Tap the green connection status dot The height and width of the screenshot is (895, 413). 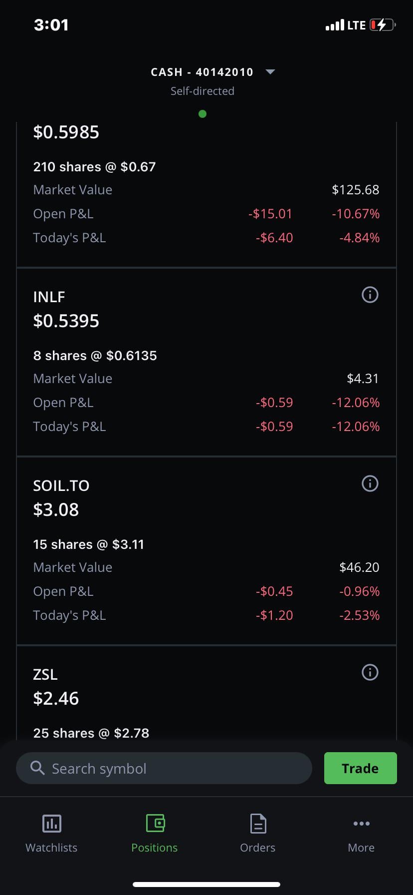[x=203, y=114]
